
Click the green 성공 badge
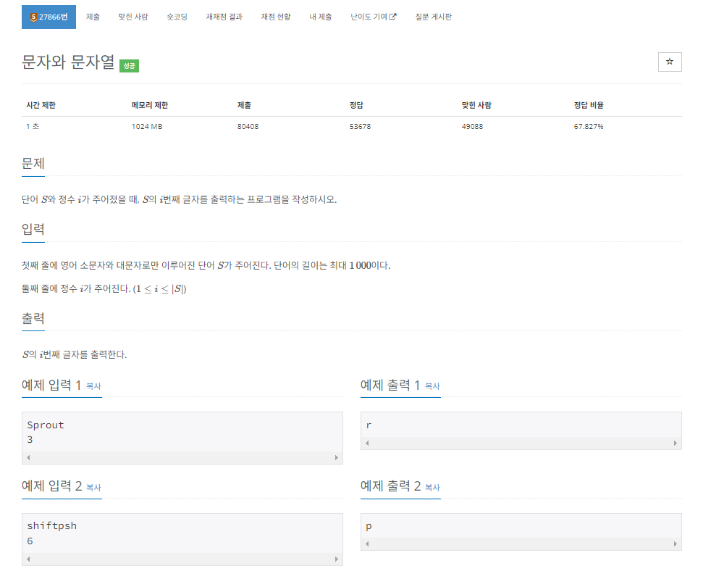[129, 66]
